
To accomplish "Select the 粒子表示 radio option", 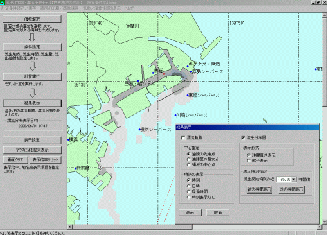I will pos(249,161).
